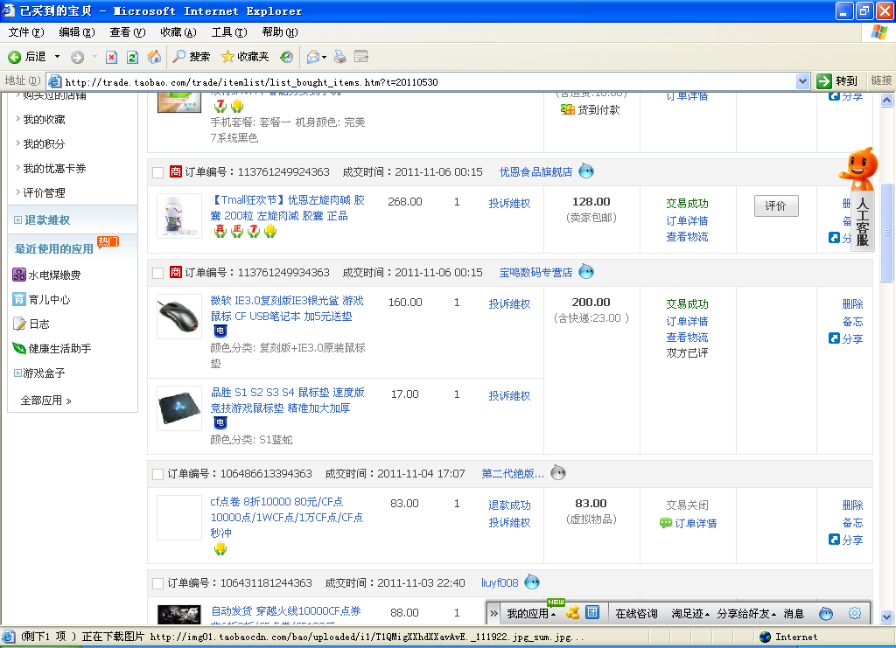Open the 收藏(A) menu
Image resolution: width=896 pixels, height=648 pixels.
(x=178, y=32)
